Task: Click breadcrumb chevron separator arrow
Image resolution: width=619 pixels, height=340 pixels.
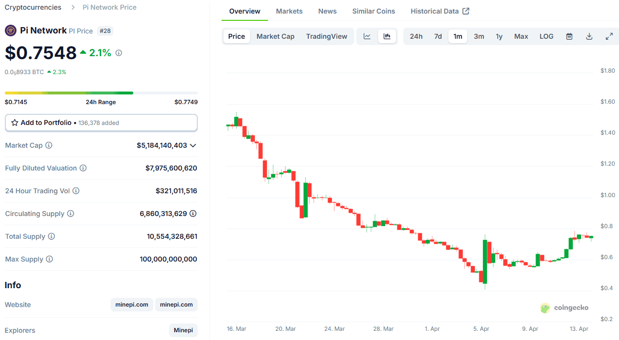Action: [73, 7]
